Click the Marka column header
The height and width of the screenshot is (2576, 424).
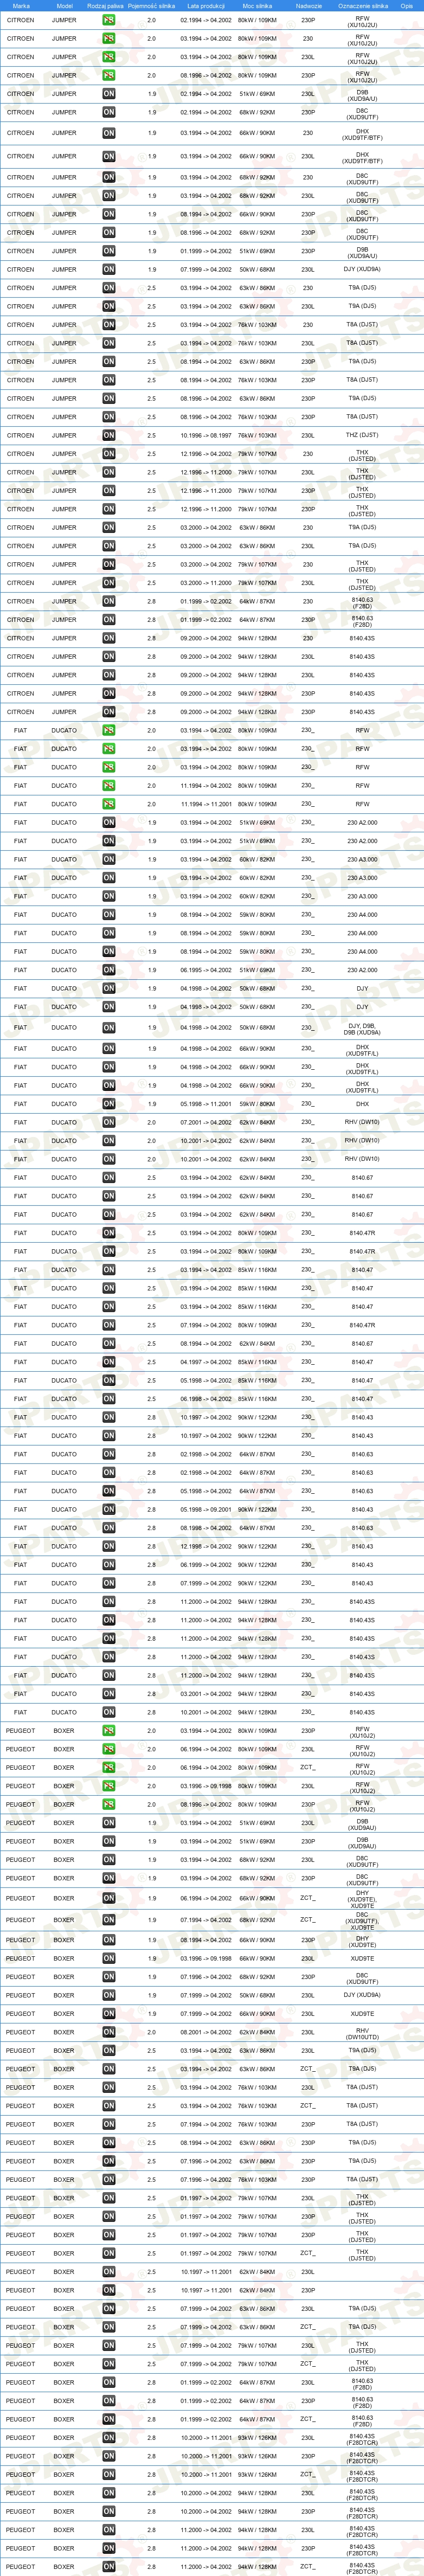[21, 6]
